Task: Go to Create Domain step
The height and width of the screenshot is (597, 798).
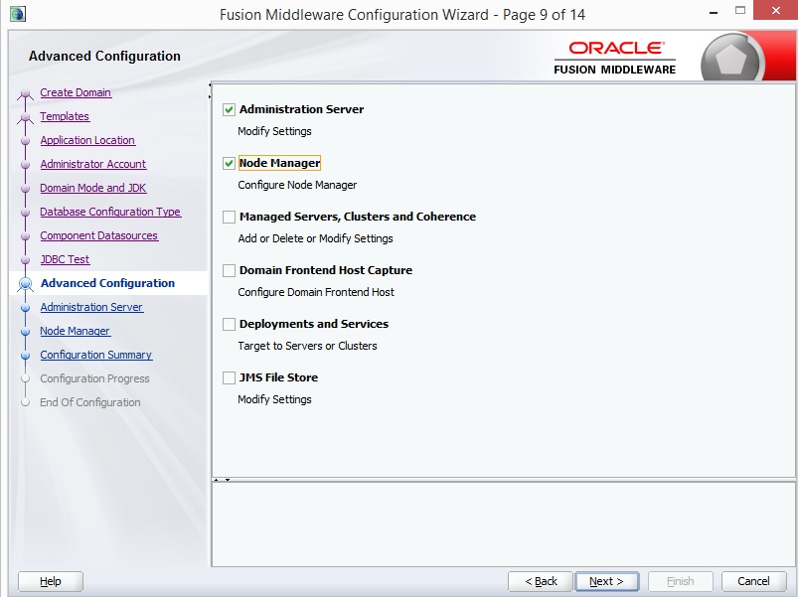Action: [76, 92]
